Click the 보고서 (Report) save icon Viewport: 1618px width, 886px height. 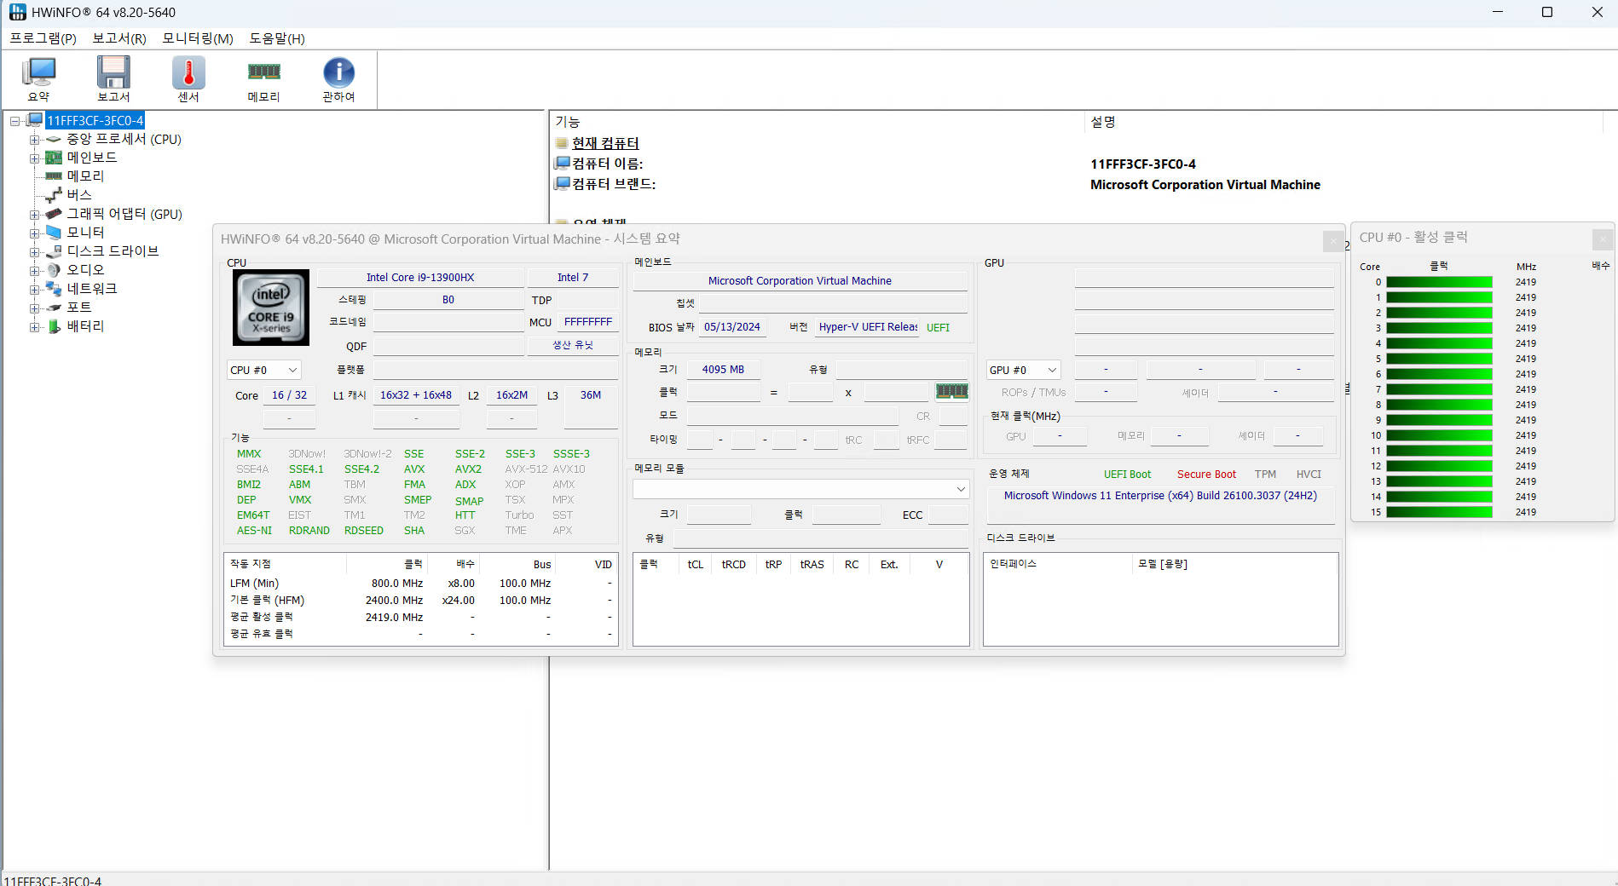tap(113, 72)
